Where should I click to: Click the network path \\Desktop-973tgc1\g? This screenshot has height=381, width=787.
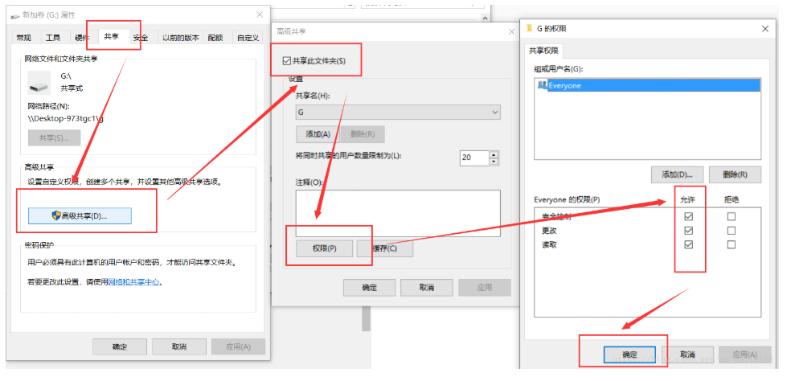[66, 119]
